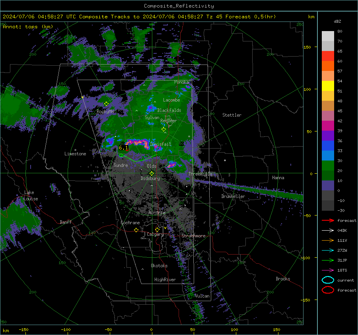The image size is (358, 335).
Task: Select the magenta 18TS arrow icon
Action: point(328,270)
